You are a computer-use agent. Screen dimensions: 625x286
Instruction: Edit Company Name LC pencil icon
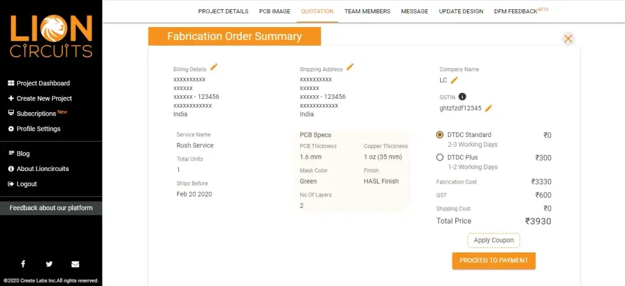(454, 80)
